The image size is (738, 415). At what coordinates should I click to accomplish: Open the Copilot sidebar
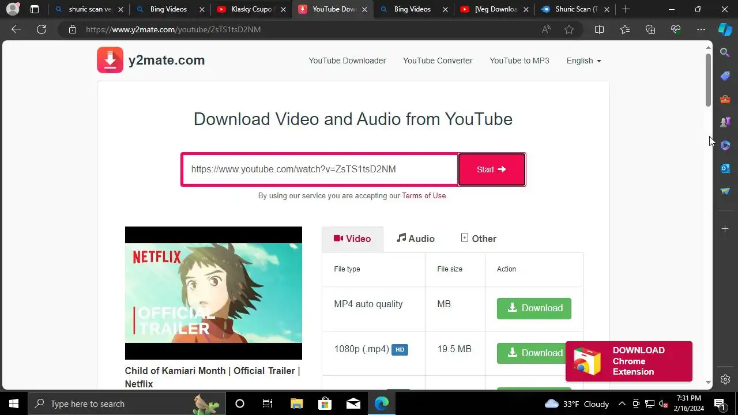(x=725, y=29)
